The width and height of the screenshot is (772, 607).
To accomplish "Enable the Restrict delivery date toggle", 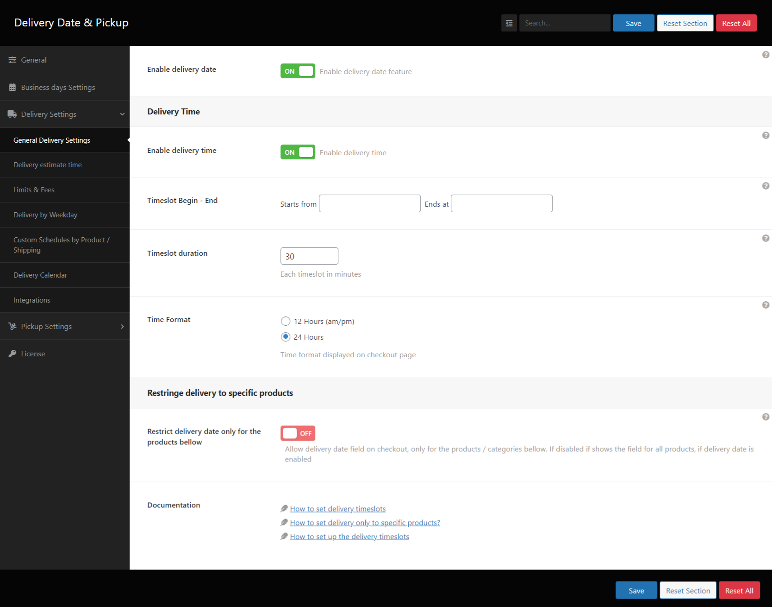I will [298, 433].
